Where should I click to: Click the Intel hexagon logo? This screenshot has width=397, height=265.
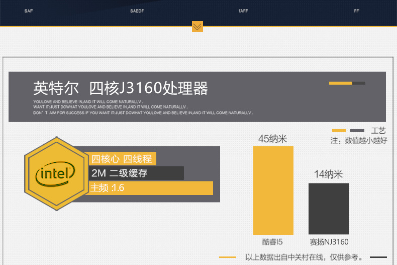click(x=56, y=174)
